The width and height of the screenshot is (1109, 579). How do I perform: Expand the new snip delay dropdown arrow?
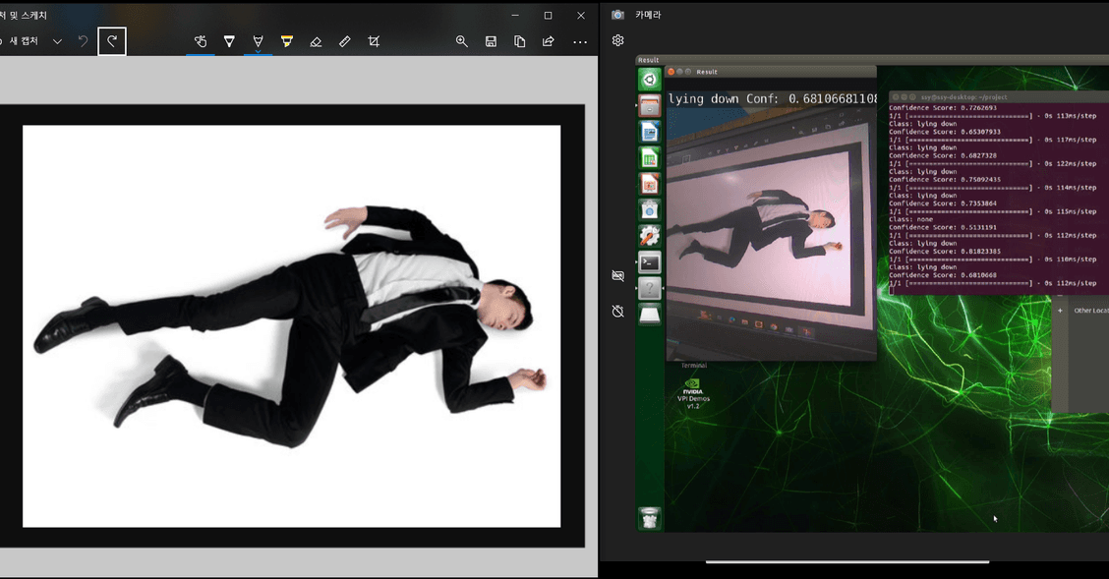click(x=57, y=41)
